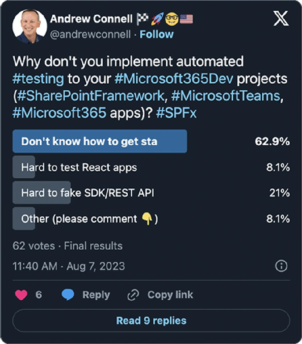Click Andrew Connell's profile picture
The image size is (302, 344).
(x=29, y=26)
